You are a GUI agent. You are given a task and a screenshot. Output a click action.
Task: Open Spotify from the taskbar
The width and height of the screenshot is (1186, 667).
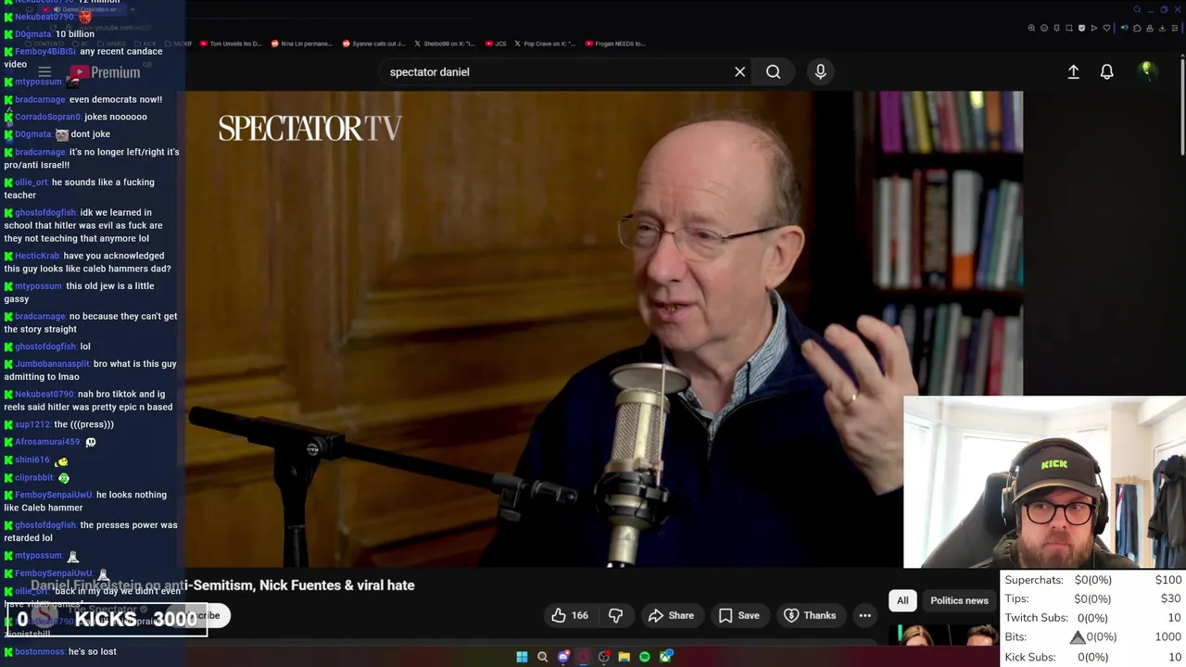coord(644,657)
